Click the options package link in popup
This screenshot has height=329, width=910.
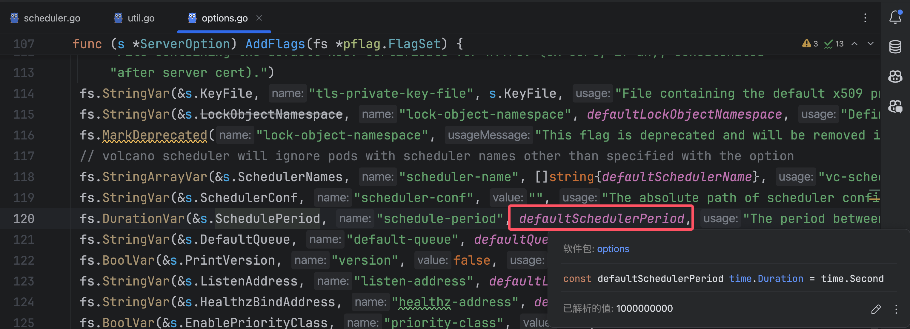pos(613,249)
